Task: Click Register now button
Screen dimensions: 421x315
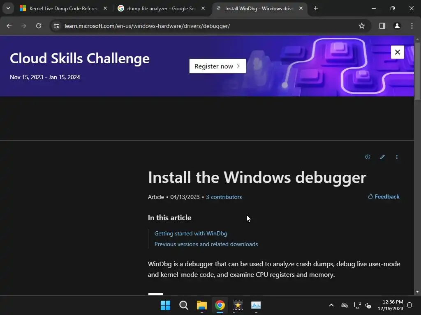Action: 217,66
